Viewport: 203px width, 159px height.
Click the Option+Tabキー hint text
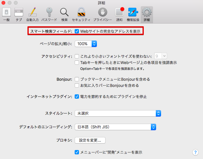point(112,69)
